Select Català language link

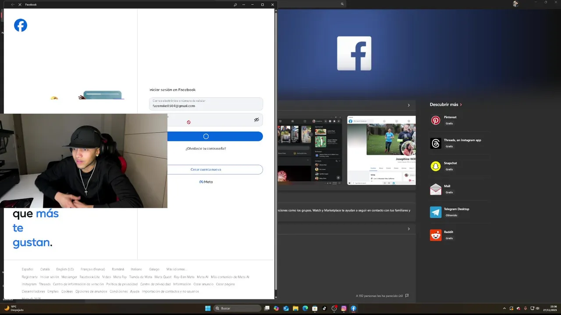(x=45, y=269)
